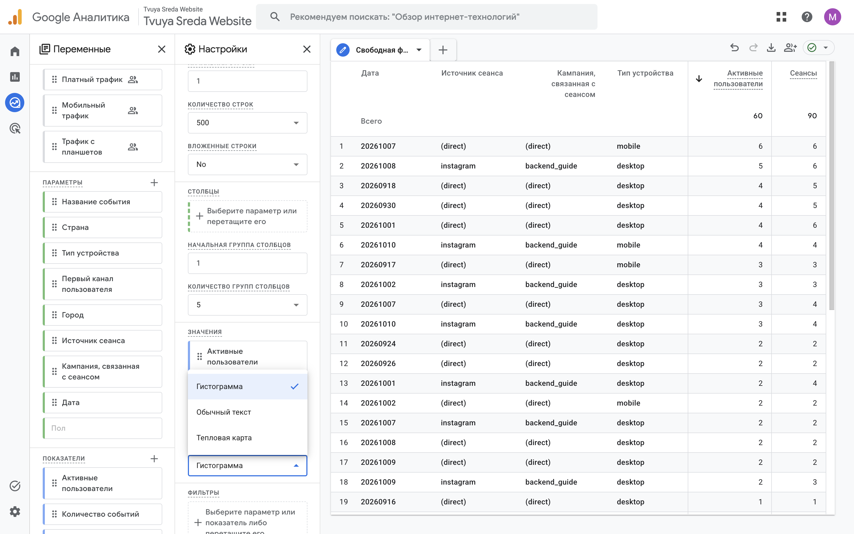Open the Home section in left navigation
The height and width of the screenshot is (534, 854).
click(15, 52)
